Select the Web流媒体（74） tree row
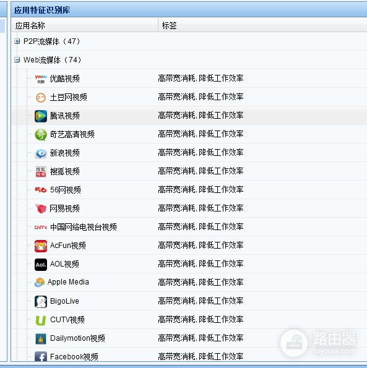Viewport: 367px width, 368px height. tap(189, 60)
